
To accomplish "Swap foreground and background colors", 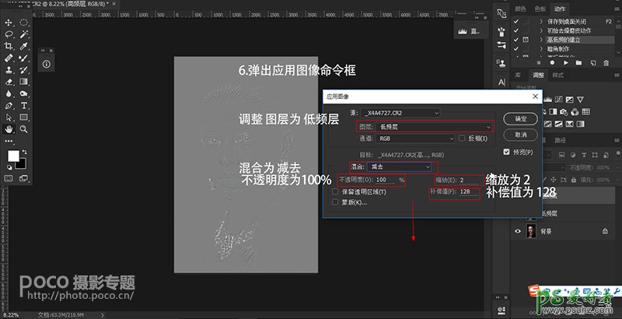I will [x=25, y=152].
